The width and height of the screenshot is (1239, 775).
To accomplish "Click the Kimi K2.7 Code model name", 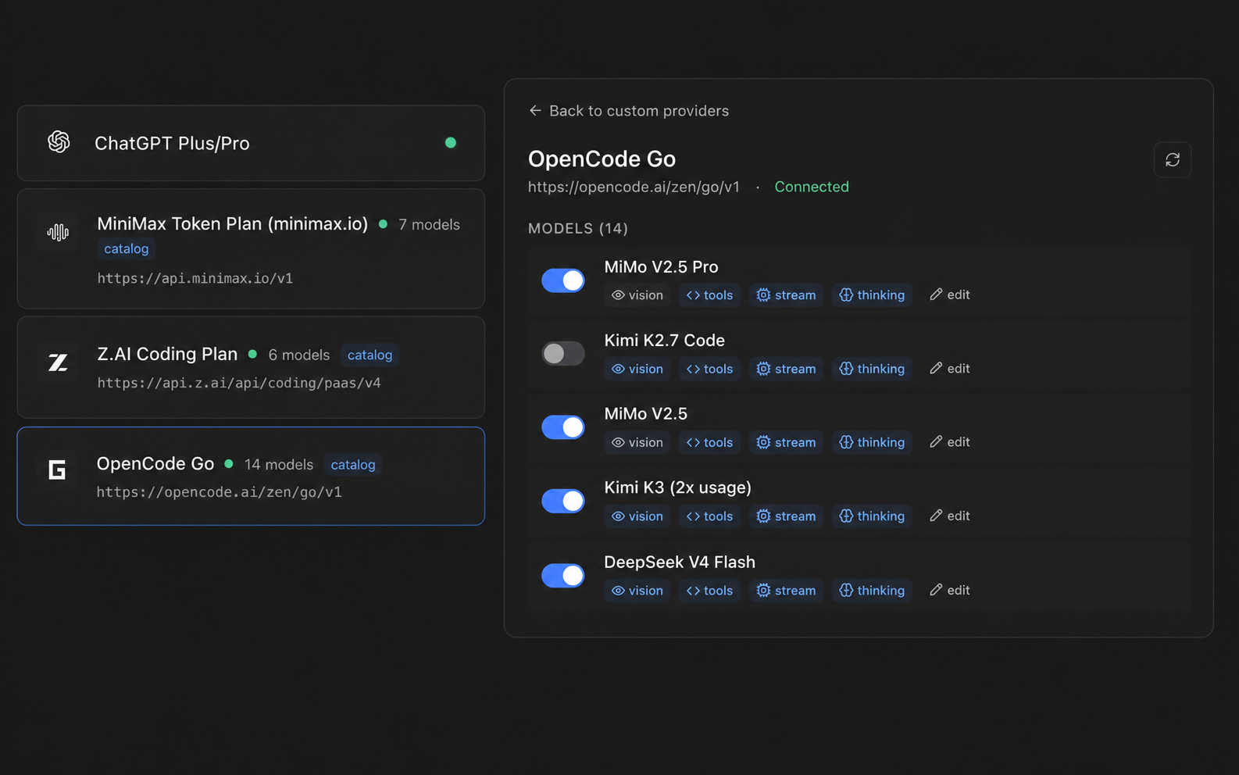I will tap(665, 340).
